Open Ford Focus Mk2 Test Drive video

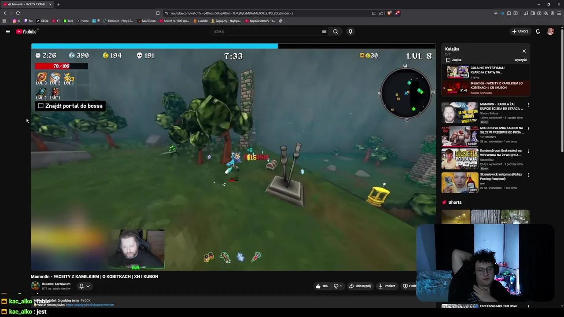point(498,306)
